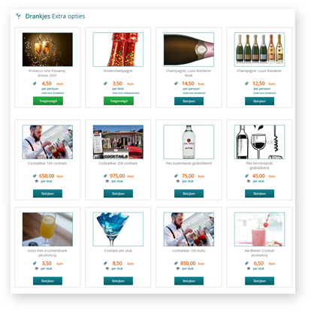Click the price tag icon beside 650,00
The width and height of the screenshot is (311, 311).
click(35, 176)
